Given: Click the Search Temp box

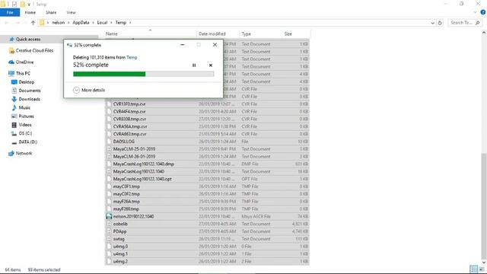Looking at the screenshot, I should [464, 23].
